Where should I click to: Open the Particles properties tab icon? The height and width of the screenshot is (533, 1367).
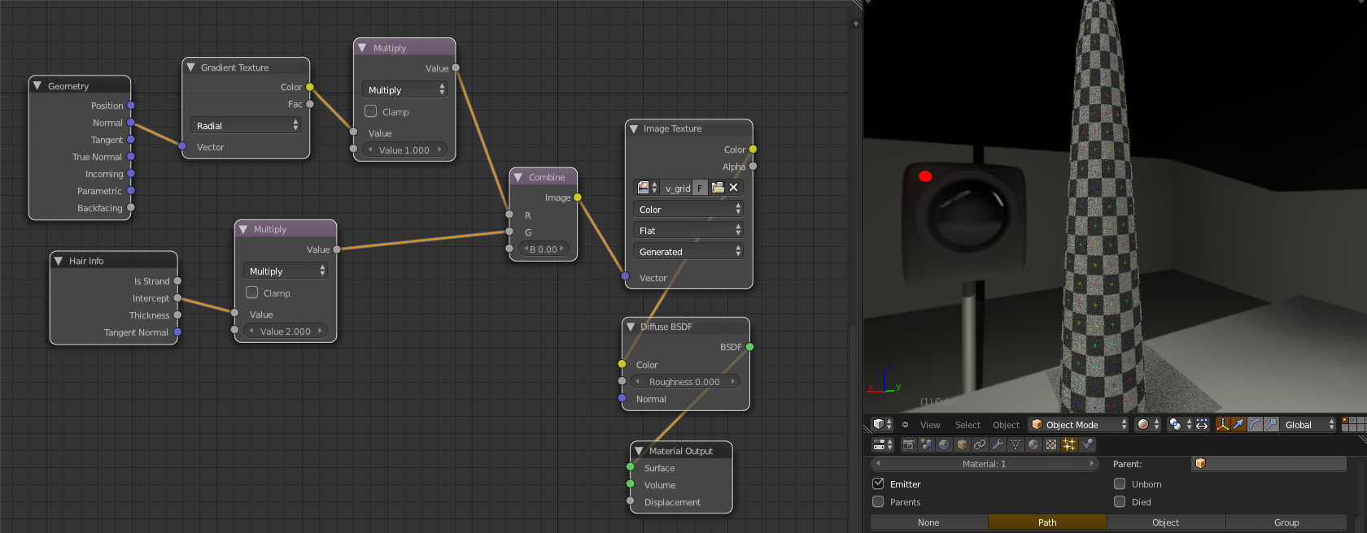point(1069,444)
